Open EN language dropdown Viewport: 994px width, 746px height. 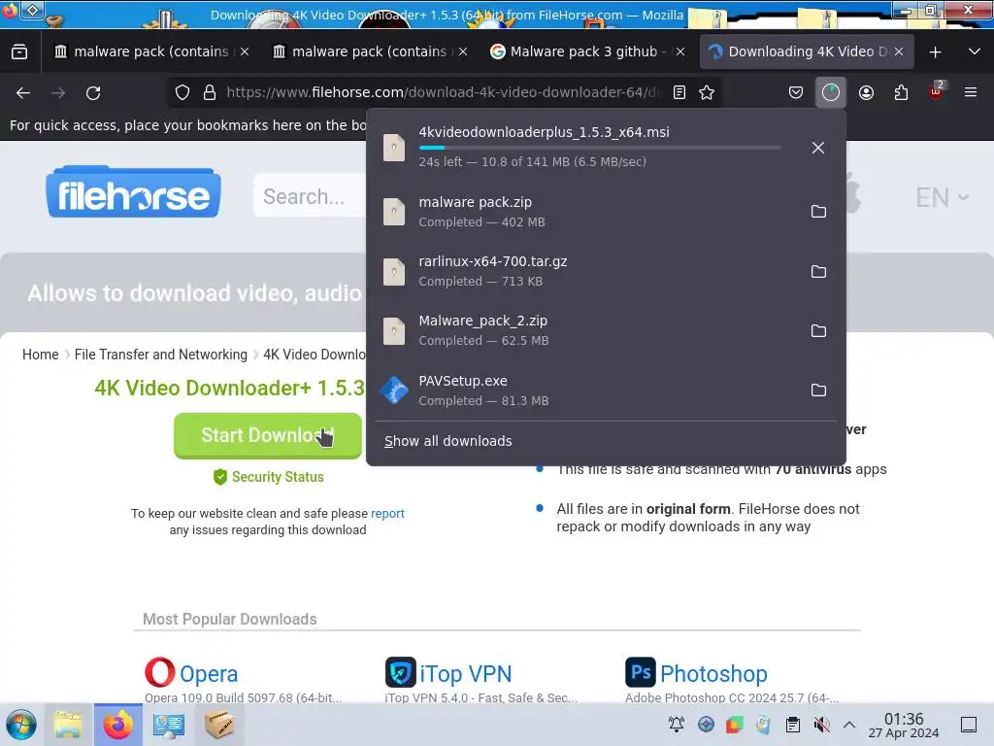click(x=942, y=198)
